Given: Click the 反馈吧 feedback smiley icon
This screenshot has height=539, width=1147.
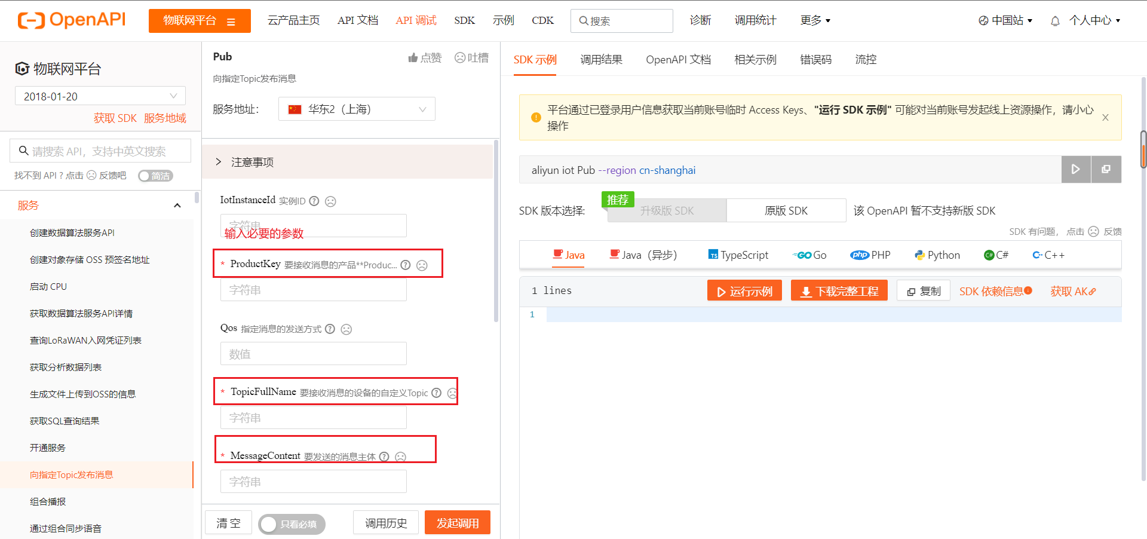Looking at the screenshot, I should 91,175.
